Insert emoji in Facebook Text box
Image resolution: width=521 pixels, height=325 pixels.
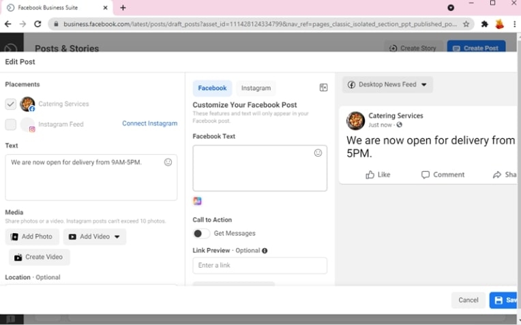(318, 153)
